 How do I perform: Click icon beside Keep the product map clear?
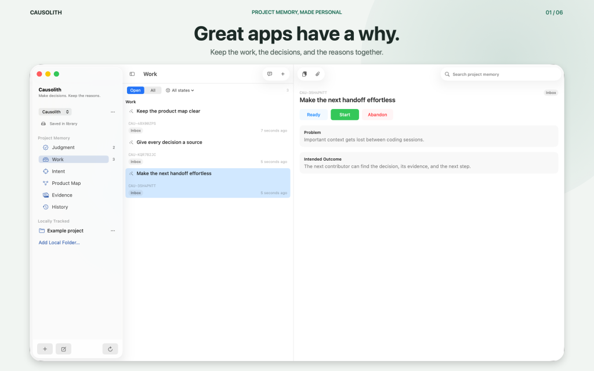coord(131,111)
